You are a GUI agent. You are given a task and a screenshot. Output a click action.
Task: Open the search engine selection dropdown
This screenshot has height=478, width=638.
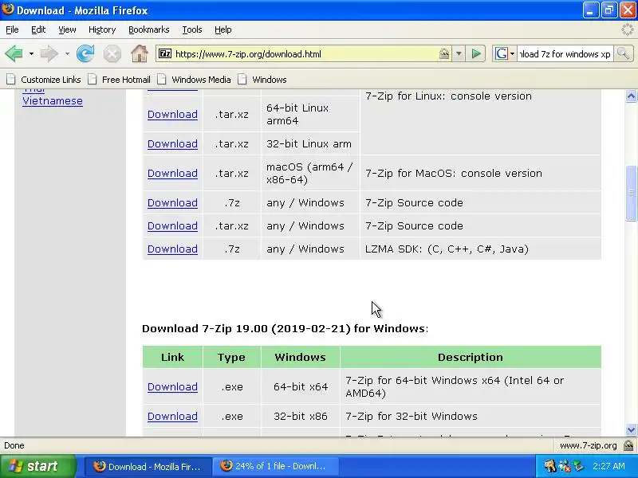512,53
